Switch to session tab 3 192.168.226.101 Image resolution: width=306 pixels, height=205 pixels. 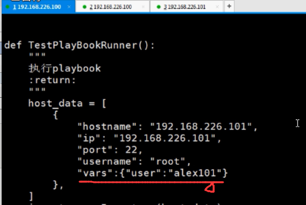pyautogui.click(x=186, y=7)
